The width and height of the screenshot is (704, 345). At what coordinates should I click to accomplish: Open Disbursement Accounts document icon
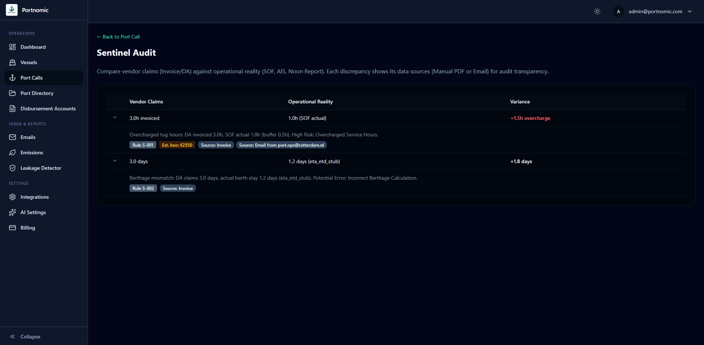pyautogui.click(x=12, y=109)
